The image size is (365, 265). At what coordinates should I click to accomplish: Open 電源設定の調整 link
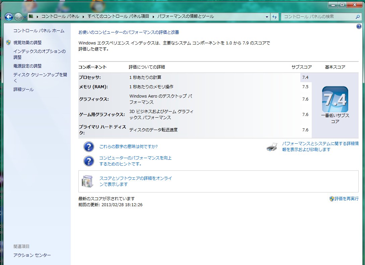27,66
